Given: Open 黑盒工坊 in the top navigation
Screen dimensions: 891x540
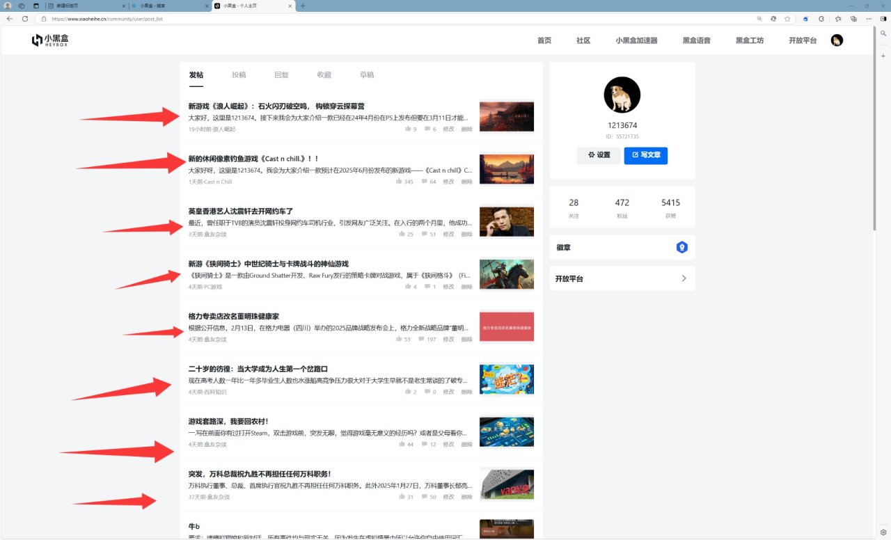Looking at the screenshot, I should point(750,40).
